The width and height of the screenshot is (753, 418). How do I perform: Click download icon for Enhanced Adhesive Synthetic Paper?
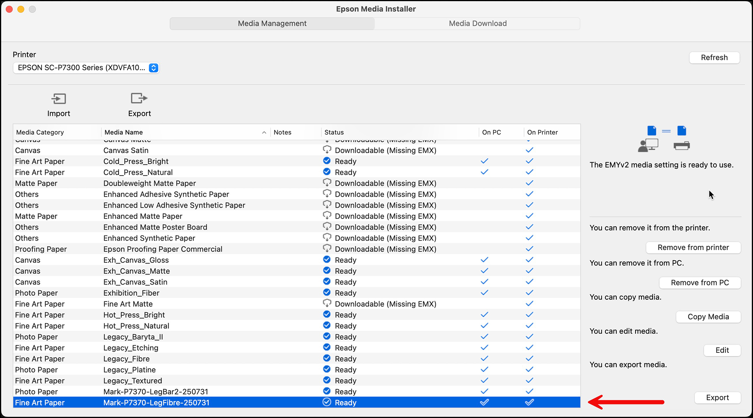tap(327, 194)
